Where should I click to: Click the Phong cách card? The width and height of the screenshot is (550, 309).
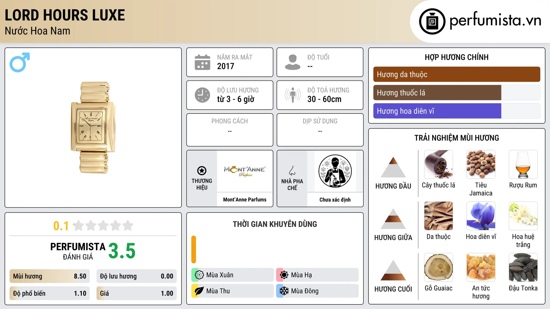click(x=230, y=130)
